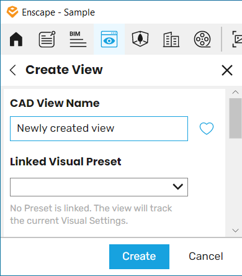Click the scrollbar down arrow
242x276 pixels.
235,231
